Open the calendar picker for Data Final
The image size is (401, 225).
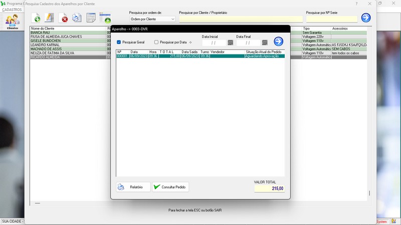click(265, 42)
